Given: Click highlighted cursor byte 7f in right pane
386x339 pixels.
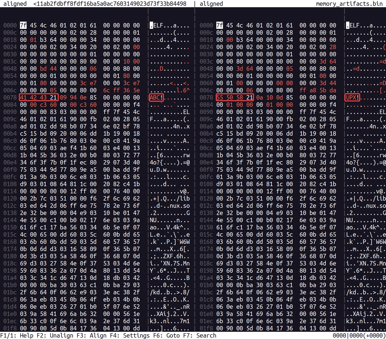Looking at the screenshot, I should coord(220,25).
